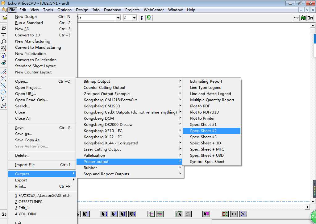Select the Zoom Out magnifier tool
Viewport: 316px width, 224px height.
[3, 42]
